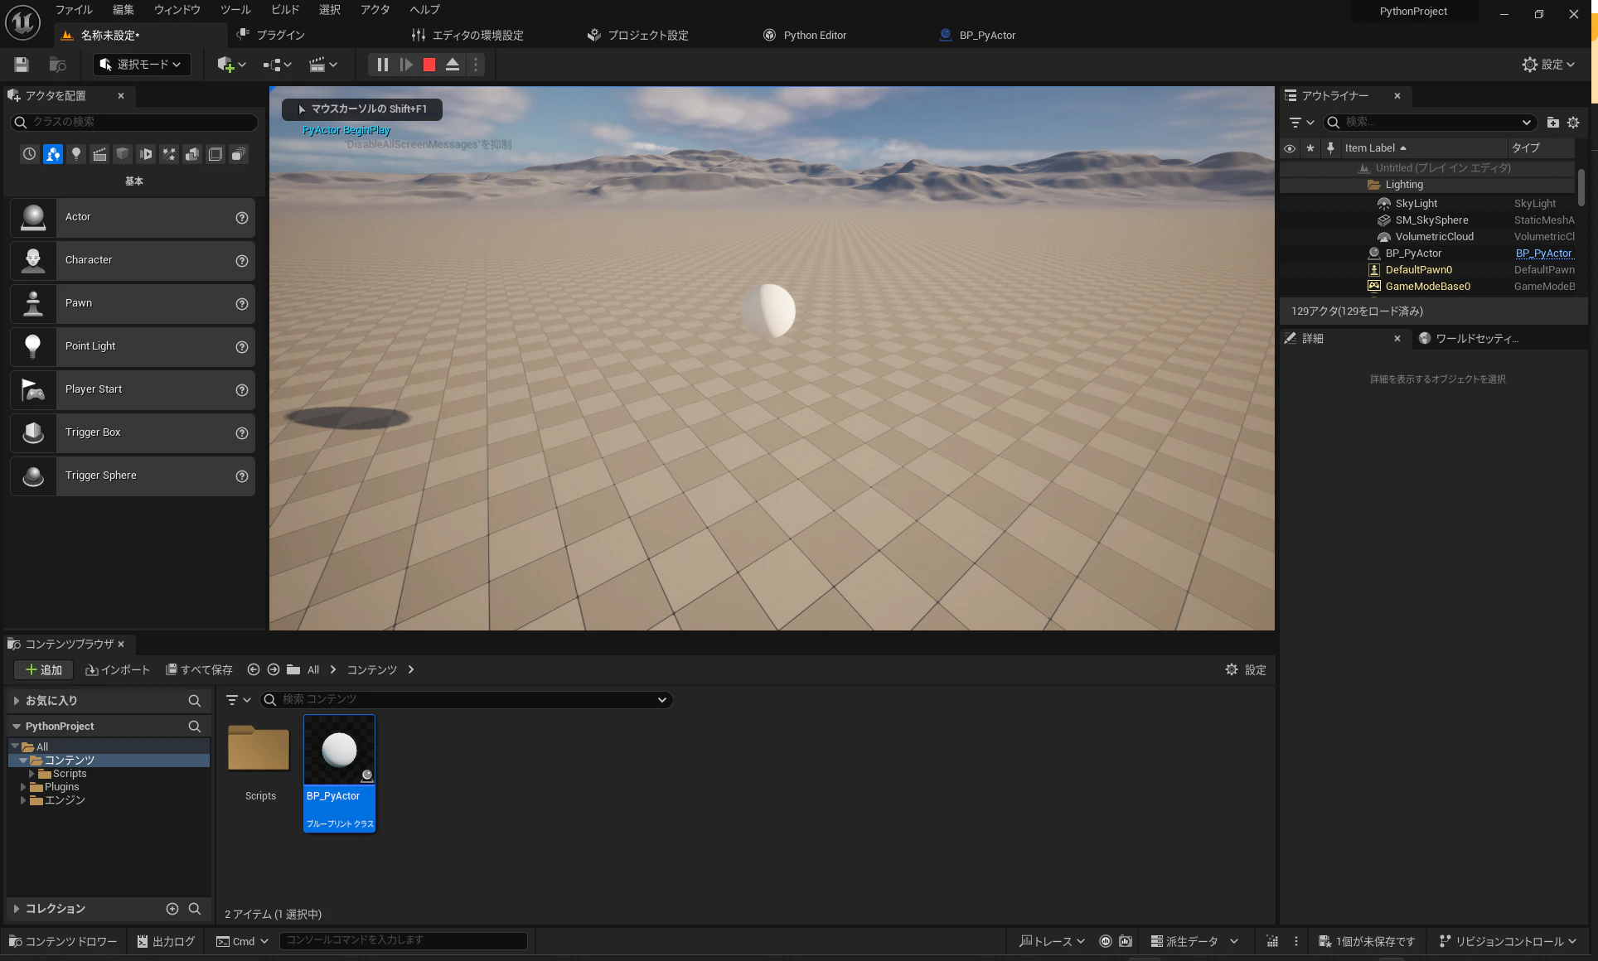Click インポート button
The width and height of the screenshot is (1598, 961).
click(118, 670)
